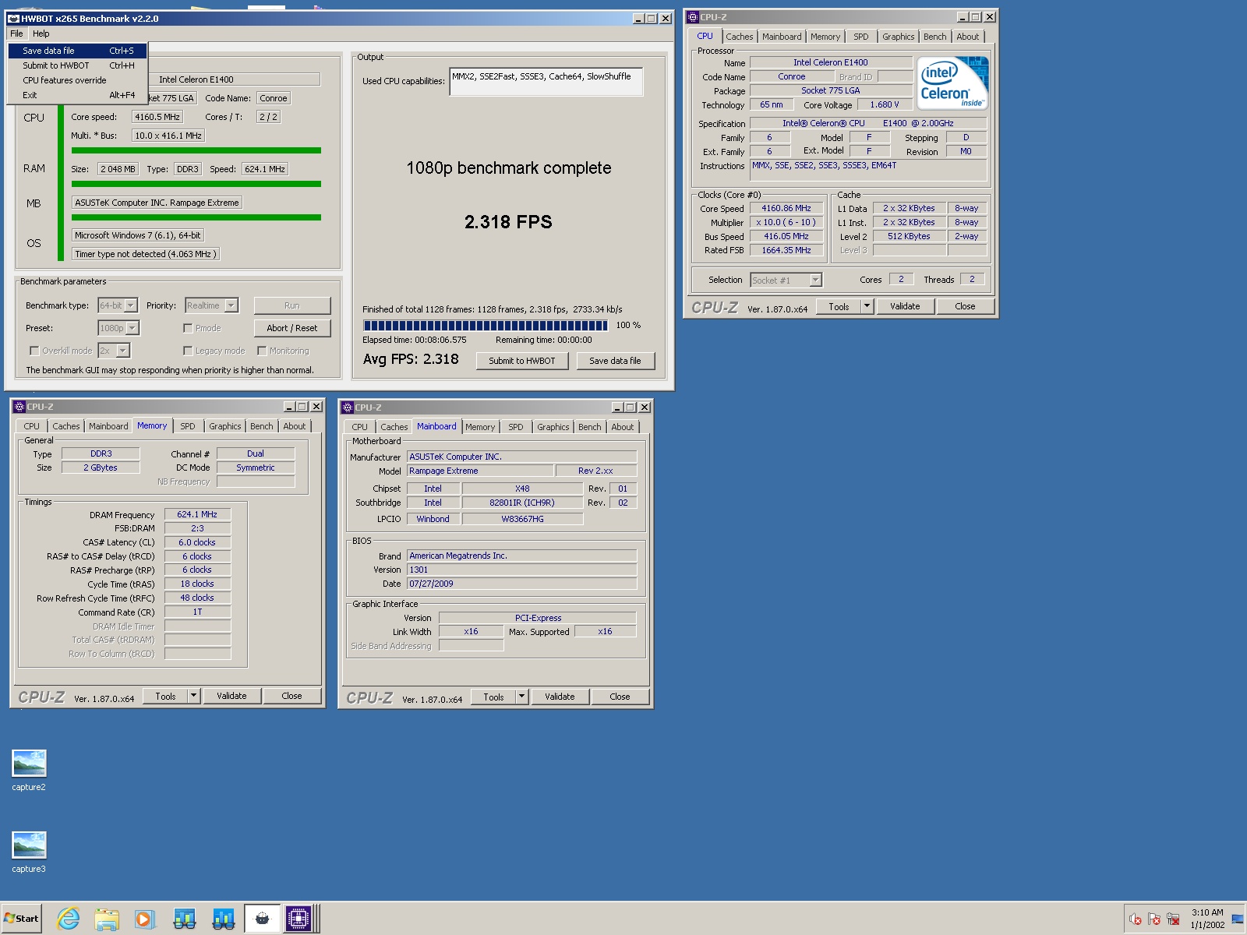This screenshot has width=1247, height=935.
Task: Click the HWBOT x265 taskbar button
Action: coord(262,919)
